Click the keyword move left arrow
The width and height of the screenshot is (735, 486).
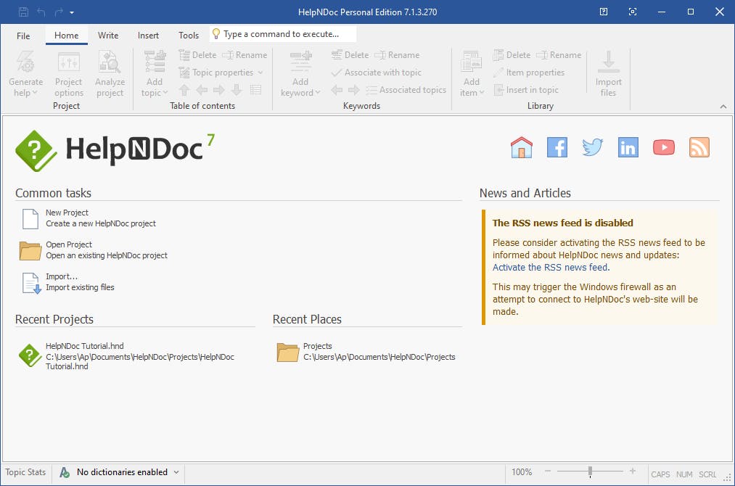pos(337,89)
